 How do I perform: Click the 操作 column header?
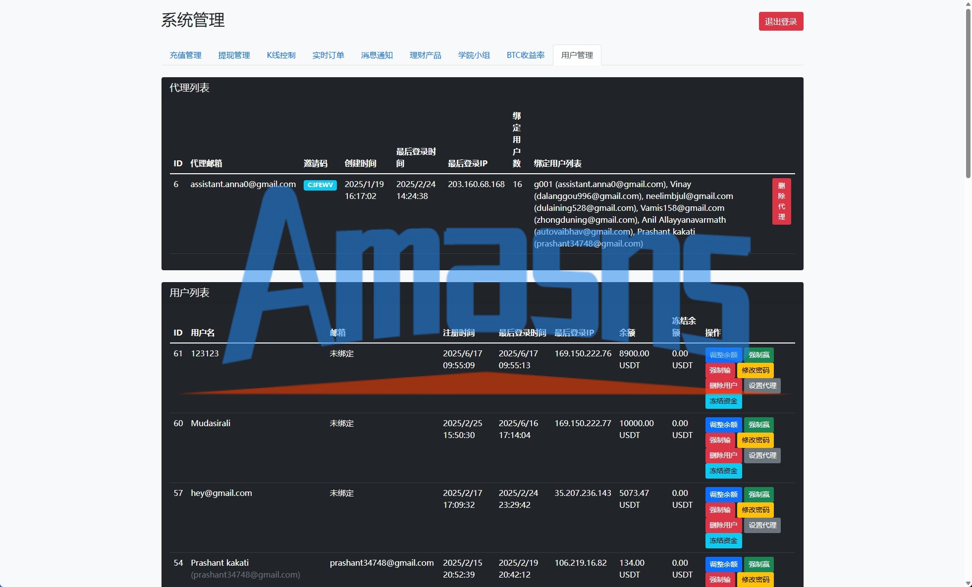coord(713,333)
